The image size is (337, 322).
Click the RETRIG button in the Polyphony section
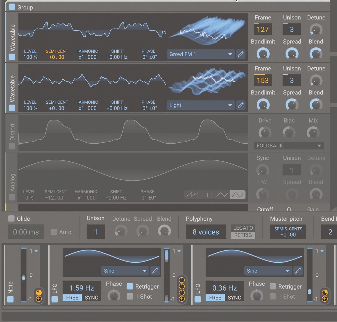point(243,235)
